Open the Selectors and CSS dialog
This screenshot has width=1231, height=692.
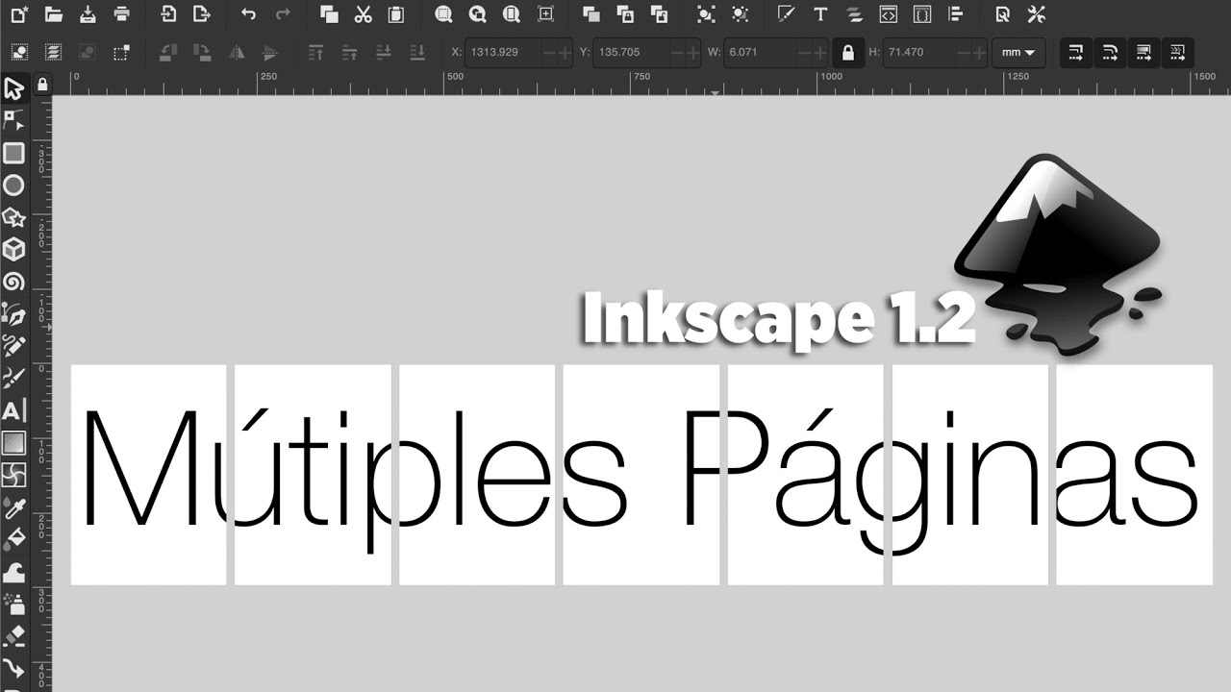(x=921, y=14)
